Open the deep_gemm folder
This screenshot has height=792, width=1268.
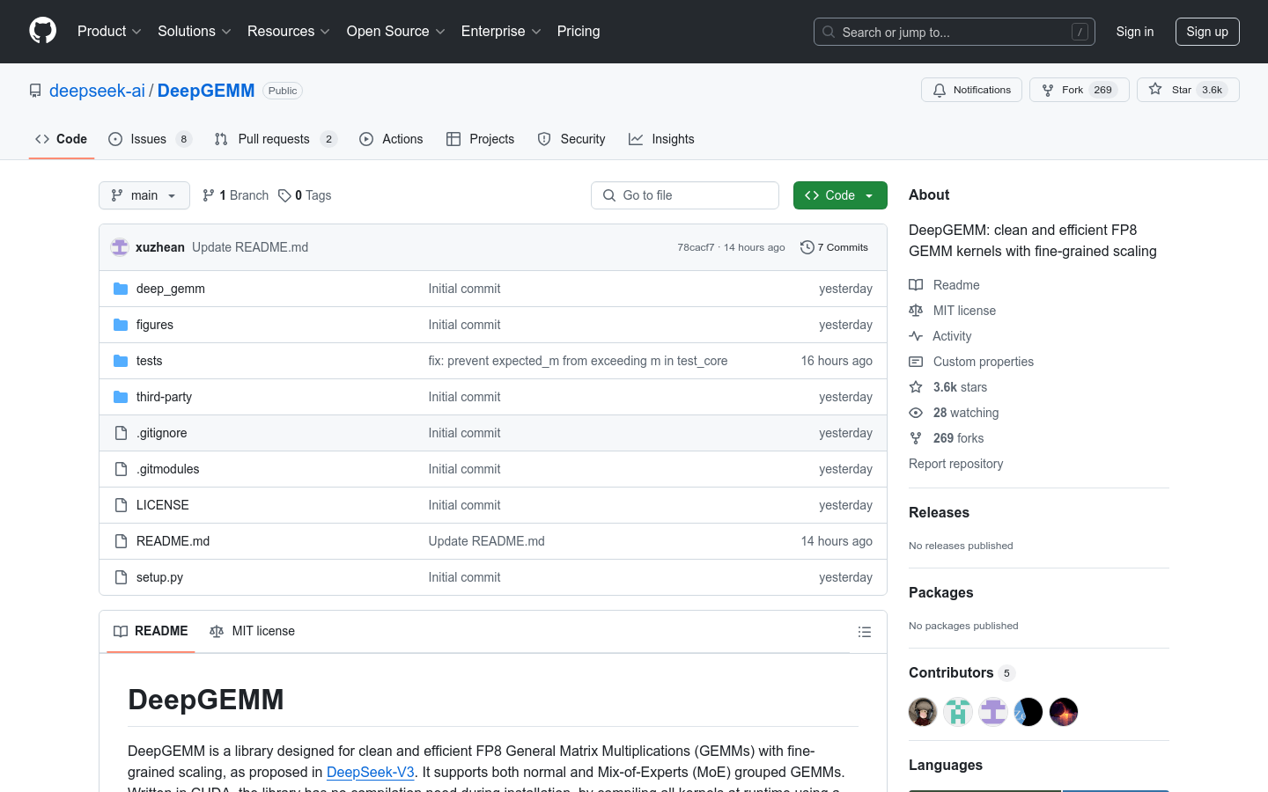171,289
